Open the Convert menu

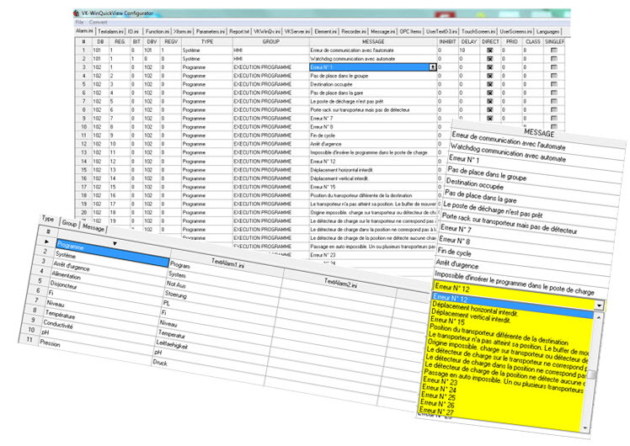[98, 23]
